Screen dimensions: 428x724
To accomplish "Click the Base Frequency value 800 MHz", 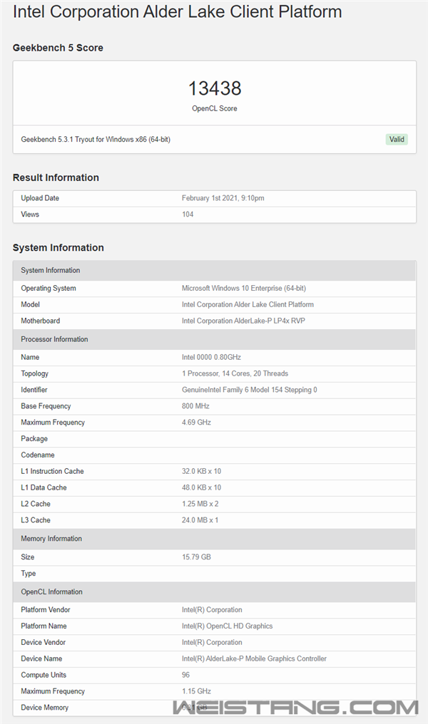I will (195, 406).
